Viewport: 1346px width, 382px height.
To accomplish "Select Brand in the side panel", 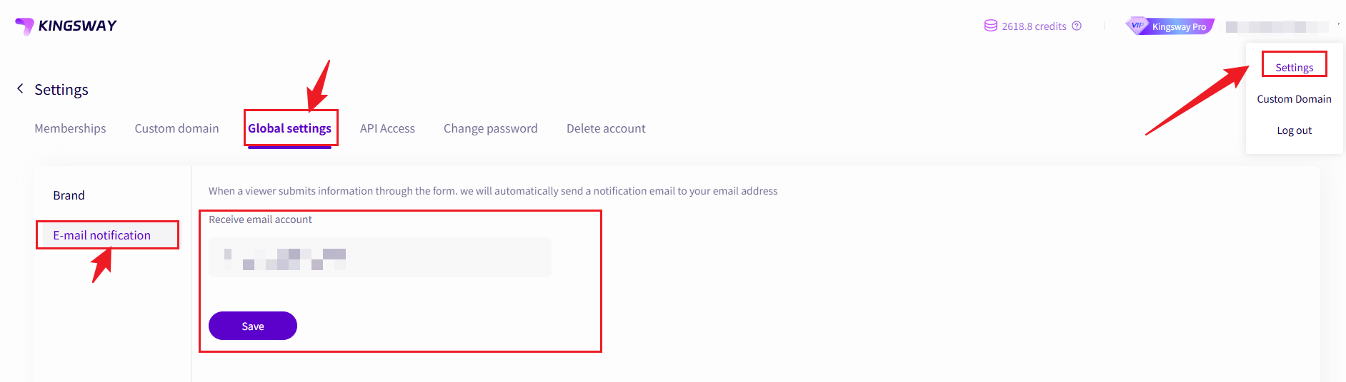I will [x=69, y=195].
